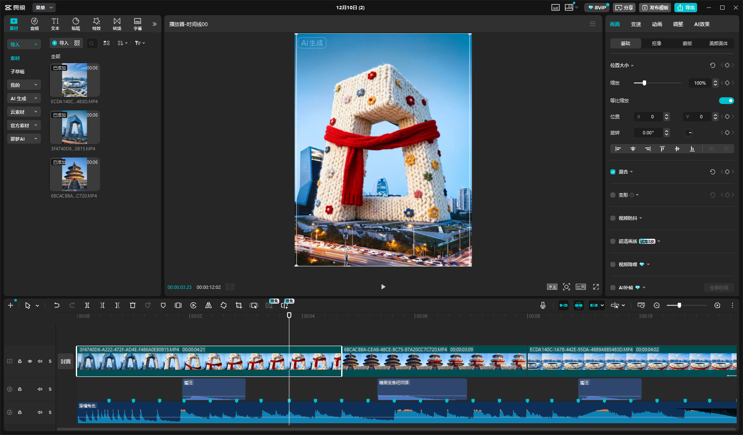Uncheck the 混合 checkbox
The image size is (743, 435).
tap(613, 172)
